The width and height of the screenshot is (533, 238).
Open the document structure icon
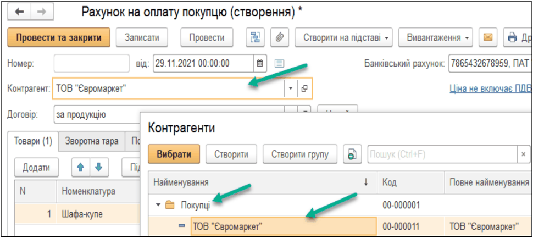click(255, 38)
